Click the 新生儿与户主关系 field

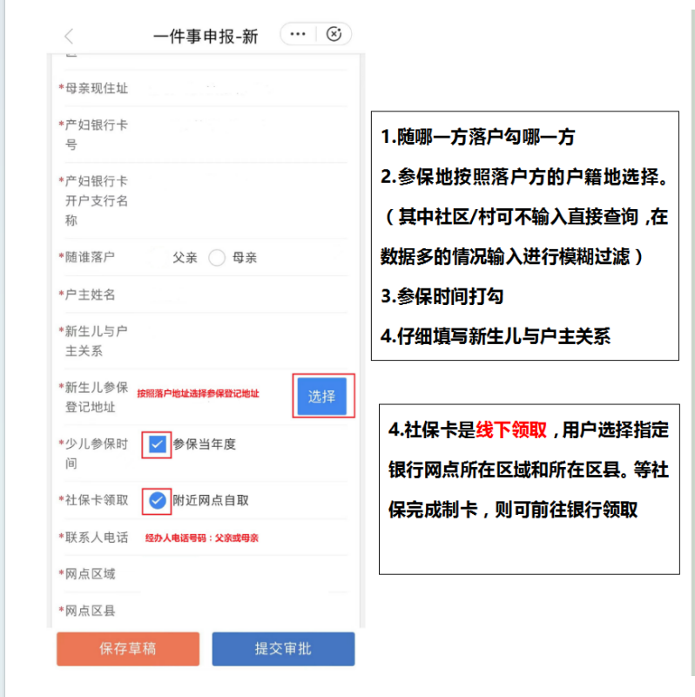coord(244,342)
